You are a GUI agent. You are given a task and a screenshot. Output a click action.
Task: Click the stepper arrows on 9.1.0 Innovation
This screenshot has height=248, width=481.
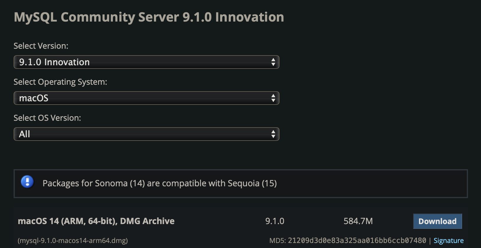click(x=273, y=62)
